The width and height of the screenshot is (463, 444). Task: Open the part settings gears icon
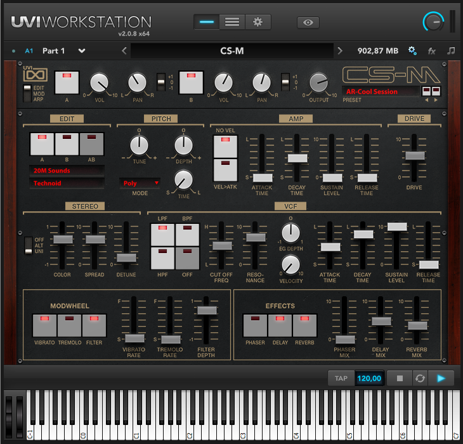412,51
